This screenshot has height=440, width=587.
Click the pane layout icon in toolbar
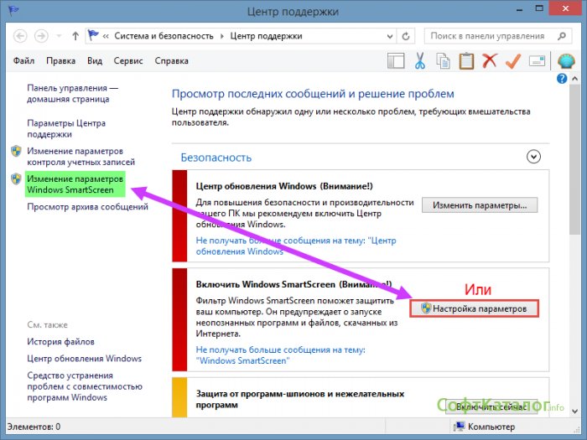click(x=397, y=61)
